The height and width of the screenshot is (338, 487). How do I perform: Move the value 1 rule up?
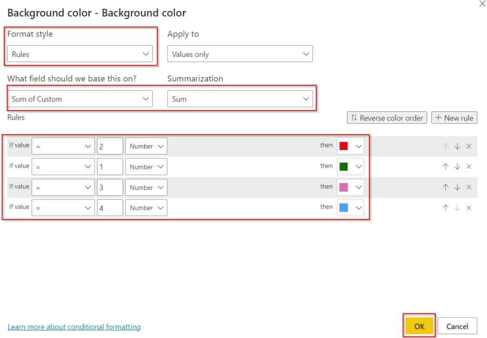click(x=445, y=167)
